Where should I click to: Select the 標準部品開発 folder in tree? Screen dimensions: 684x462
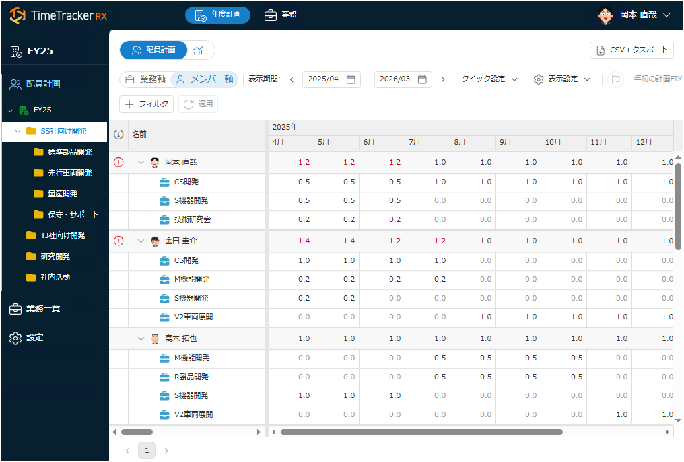69,152
